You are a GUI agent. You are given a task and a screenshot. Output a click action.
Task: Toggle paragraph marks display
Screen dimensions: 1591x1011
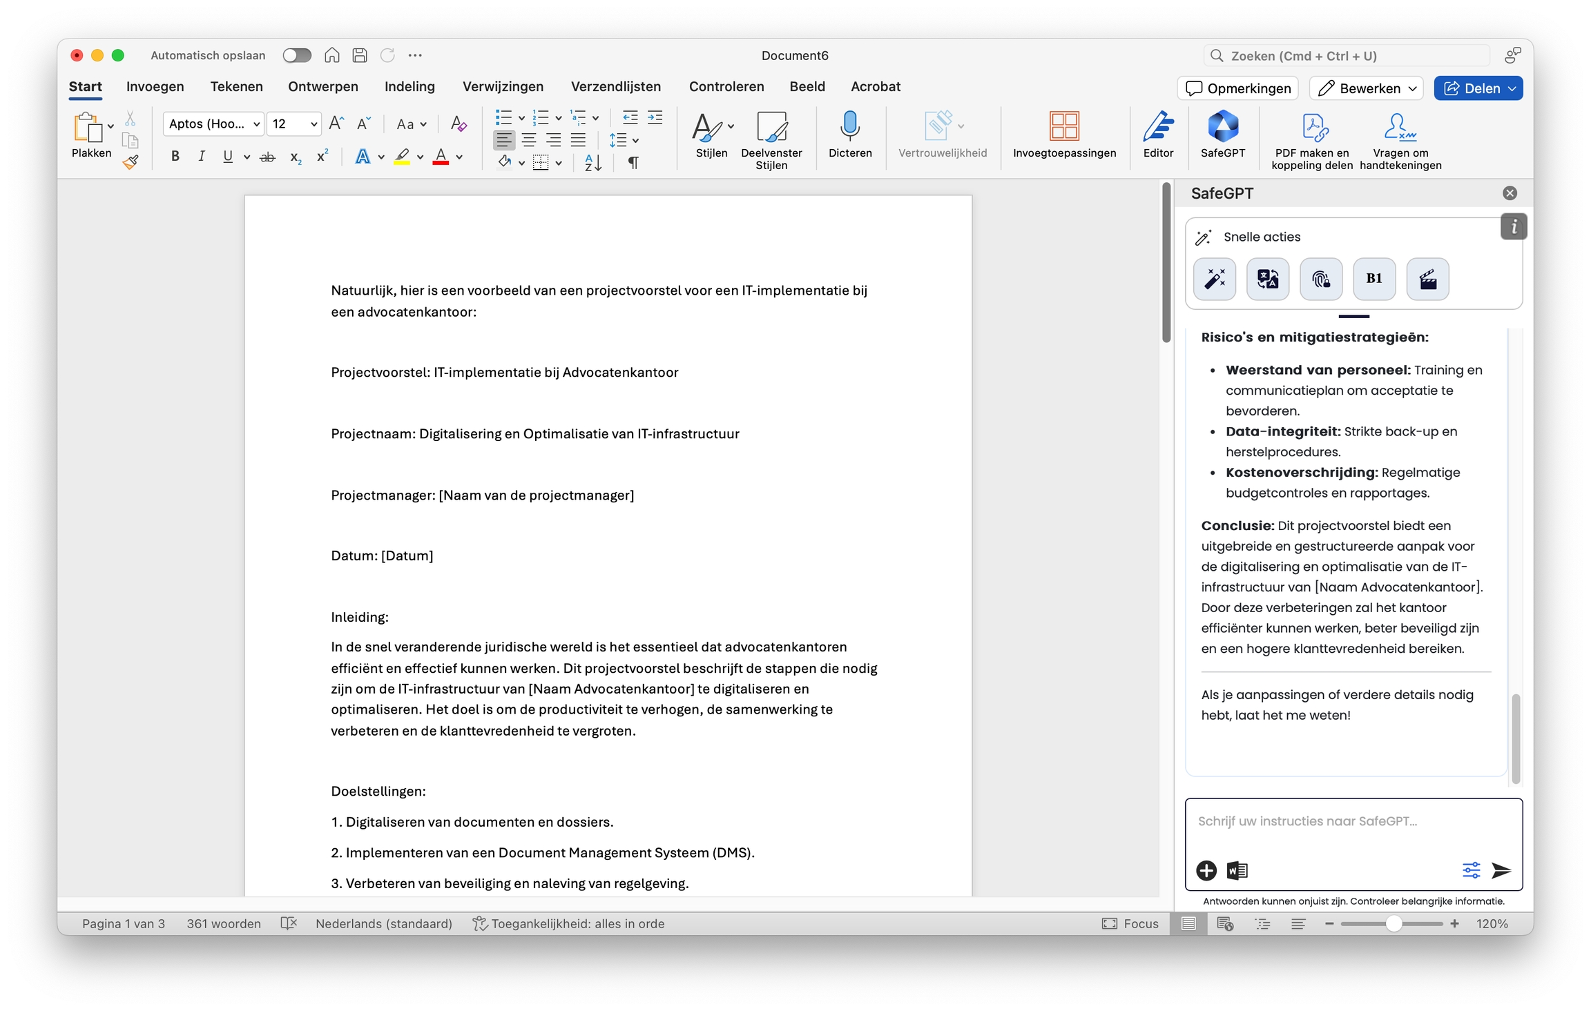pyautogui.click(x=633, y=162)
